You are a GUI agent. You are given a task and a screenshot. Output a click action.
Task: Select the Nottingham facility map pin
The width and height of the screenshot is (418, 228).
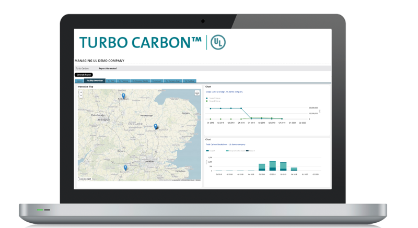[x=123, y=96]
